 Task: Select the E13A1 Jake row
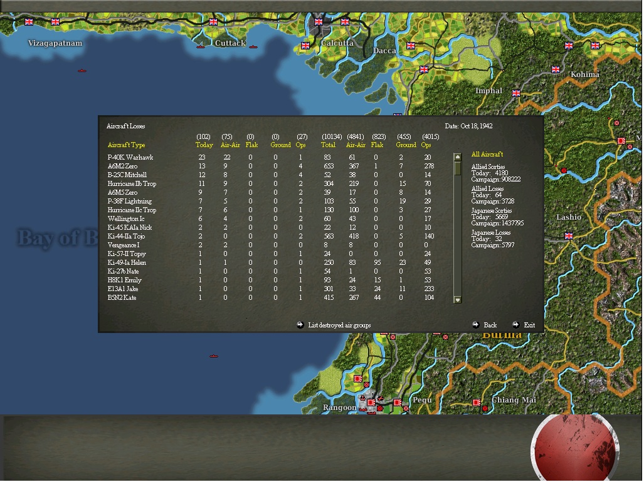point(271,289)
